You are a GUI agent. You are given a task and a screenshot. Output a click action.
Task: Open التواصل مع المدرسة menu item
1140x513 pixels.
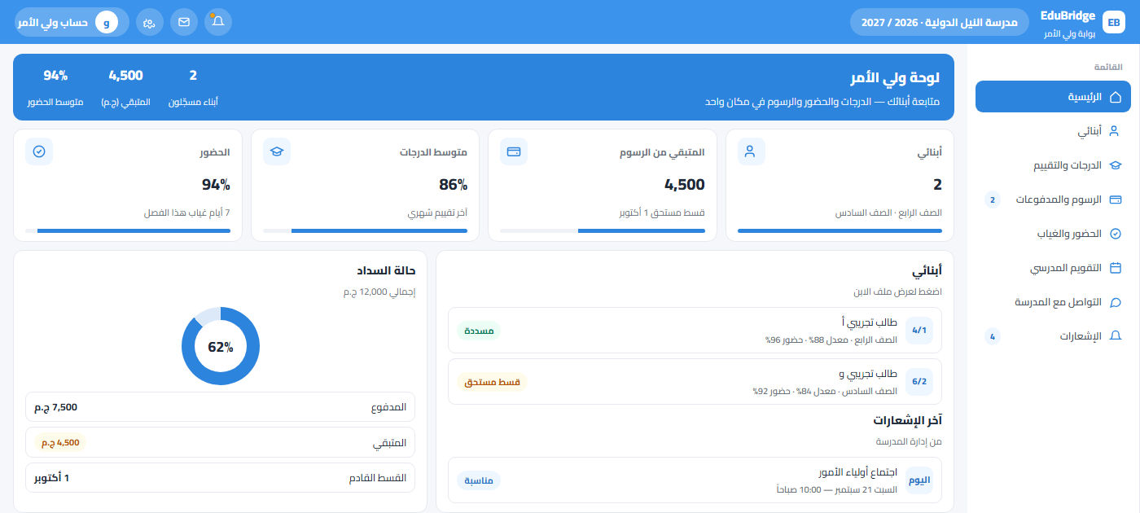coord(1053,302)
